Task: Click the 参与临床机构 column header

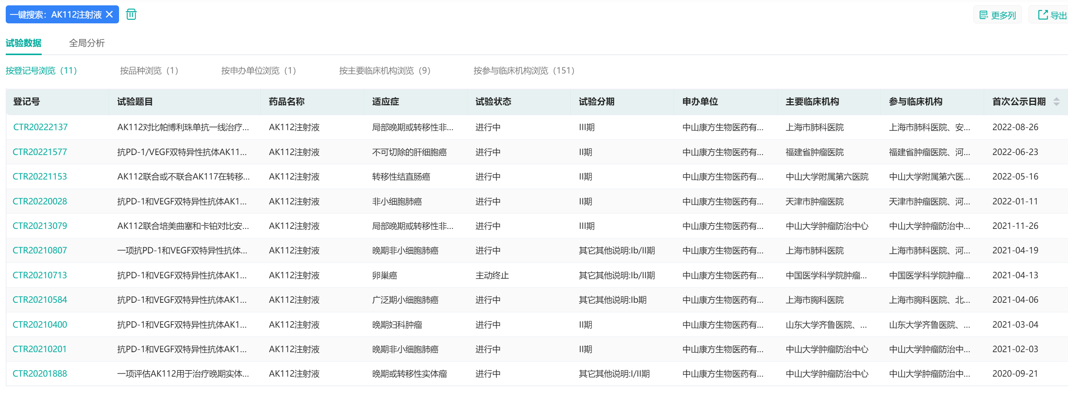Action: 915,101
